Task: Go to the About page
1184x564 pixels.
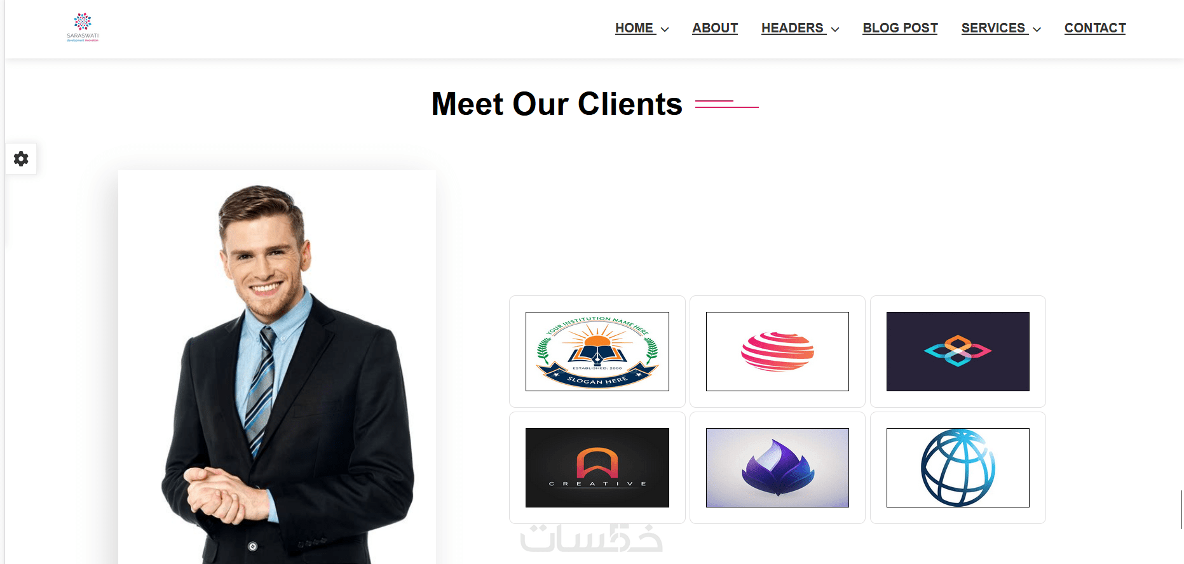Action: (715, 28)
